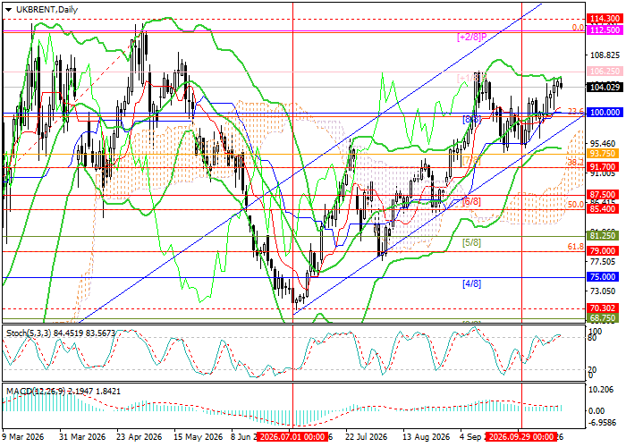Select the 106.250 pink price label
The height and width of the screenshot is (447, 626).
point(605,71)
